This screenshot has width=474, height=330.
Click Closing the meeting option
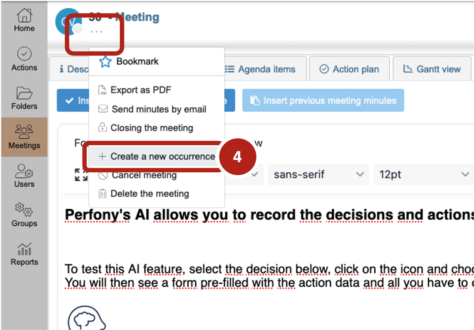click(152, 128)
